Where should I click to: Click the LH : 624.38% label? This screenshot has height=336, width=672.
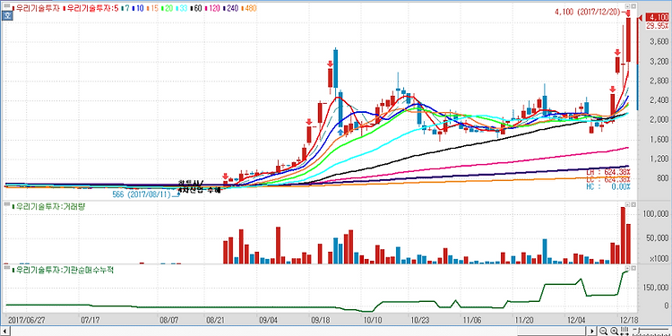coord(608,172)
